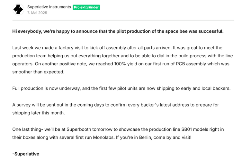
Task: Click the green Projektgründer badge
Action: point(86,7)
